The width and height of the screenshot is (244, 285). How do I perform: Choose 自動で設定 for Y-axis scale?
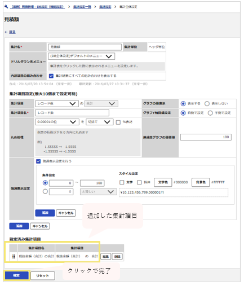(183, 113)
